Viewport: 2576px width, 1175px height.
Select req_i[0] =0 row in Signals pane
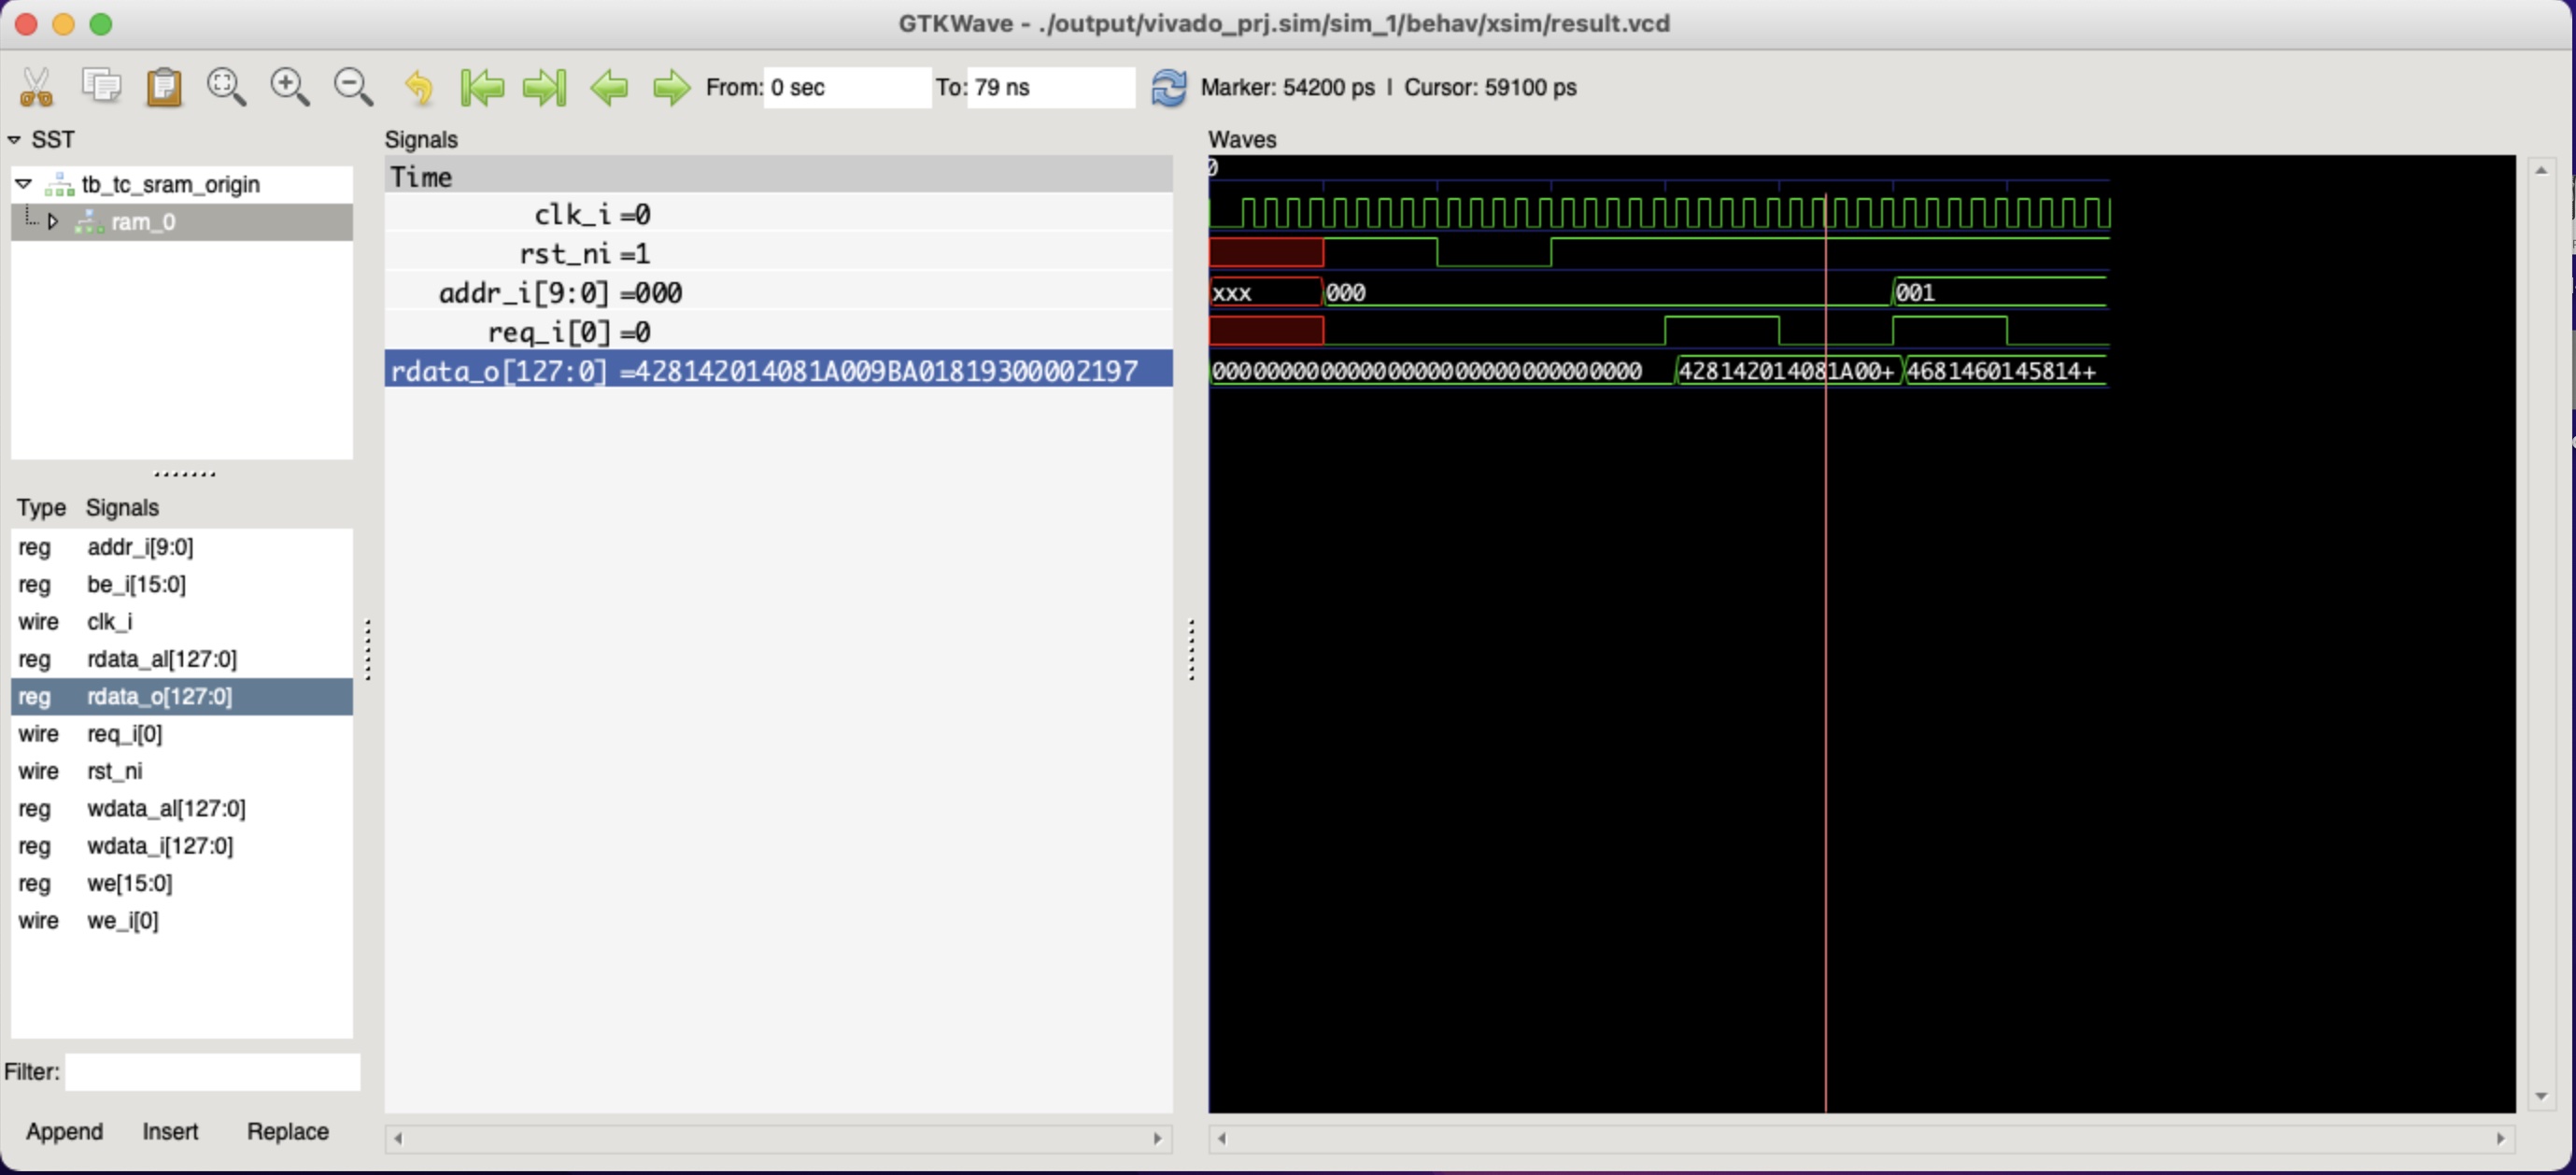(x=778, y=331)
